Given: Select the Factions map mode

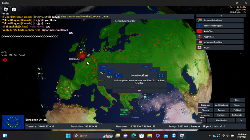Looking at the screenshot, I should pos(221,115).
